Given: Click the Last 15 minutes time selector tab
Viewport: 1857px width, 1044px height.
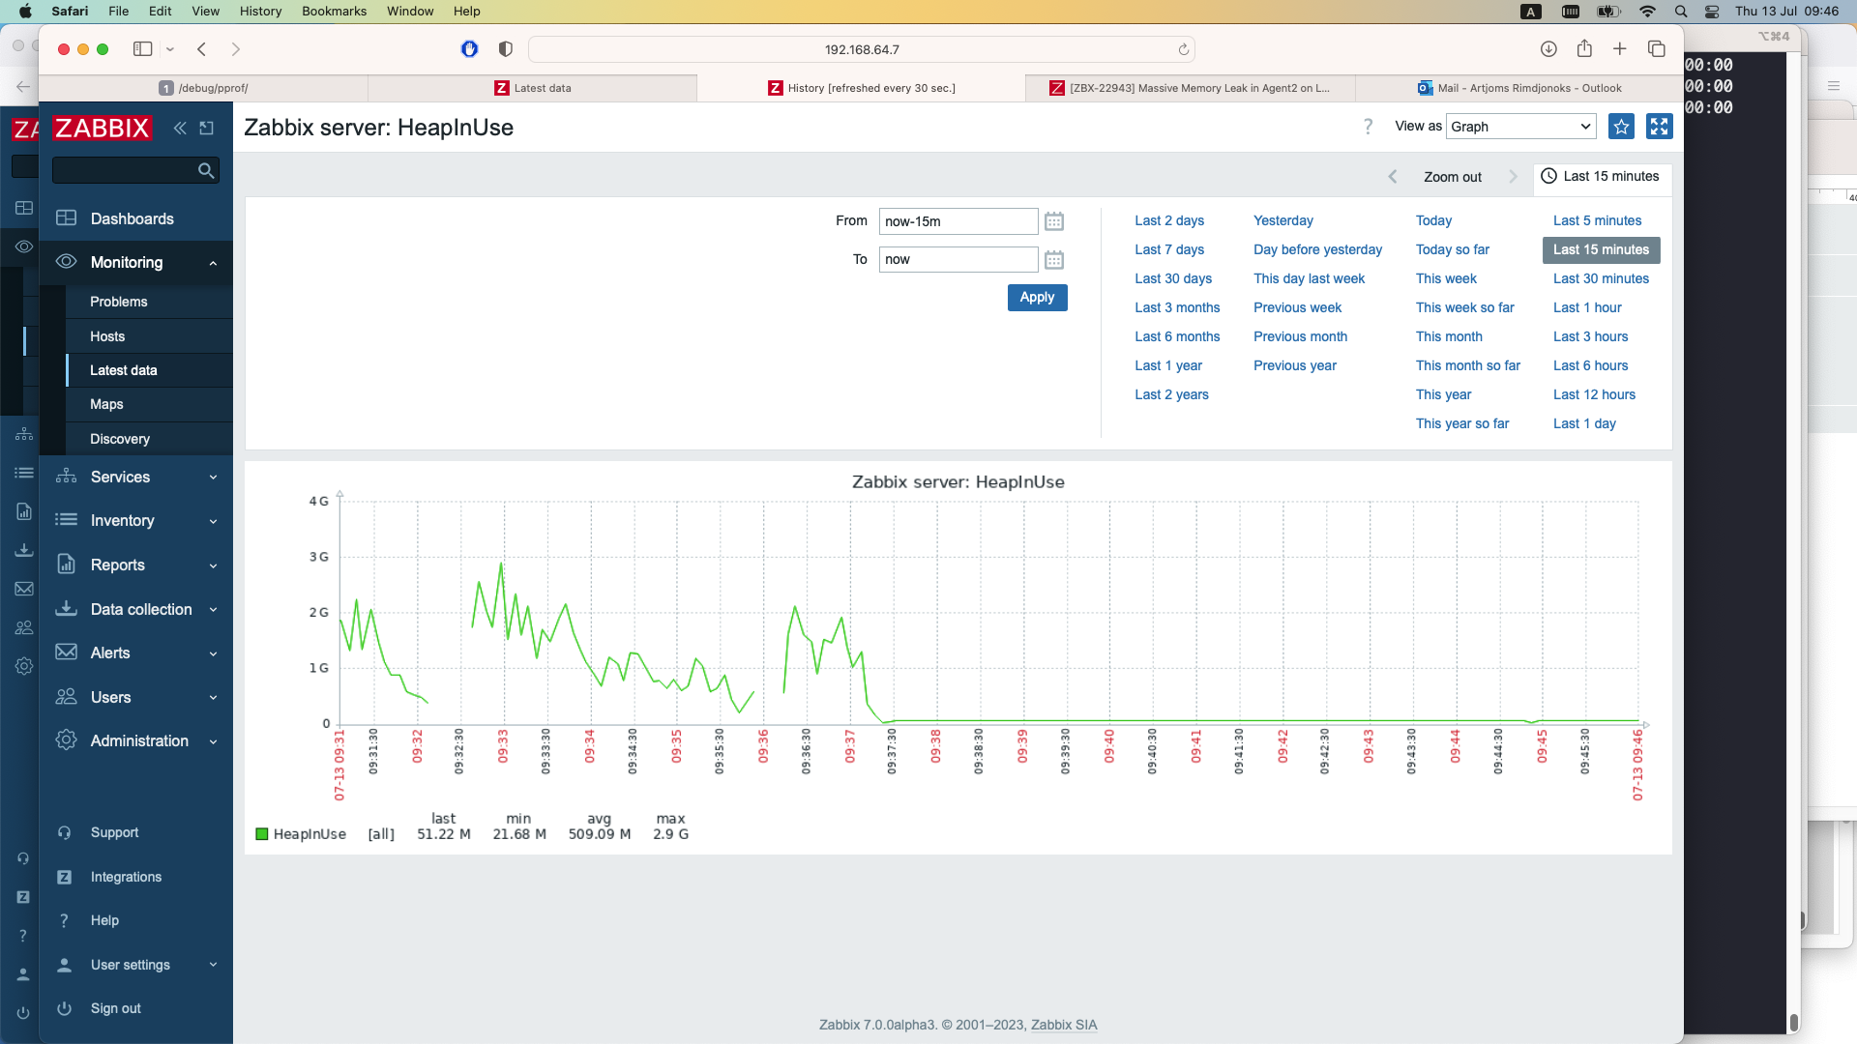Looking at the screenshot, I should pyautogui.click(x=1601, y=177).
